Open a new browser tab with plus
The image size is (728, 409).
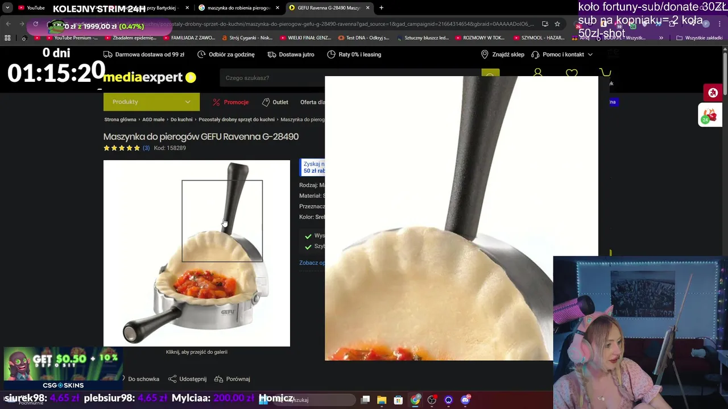coord(381,8)
